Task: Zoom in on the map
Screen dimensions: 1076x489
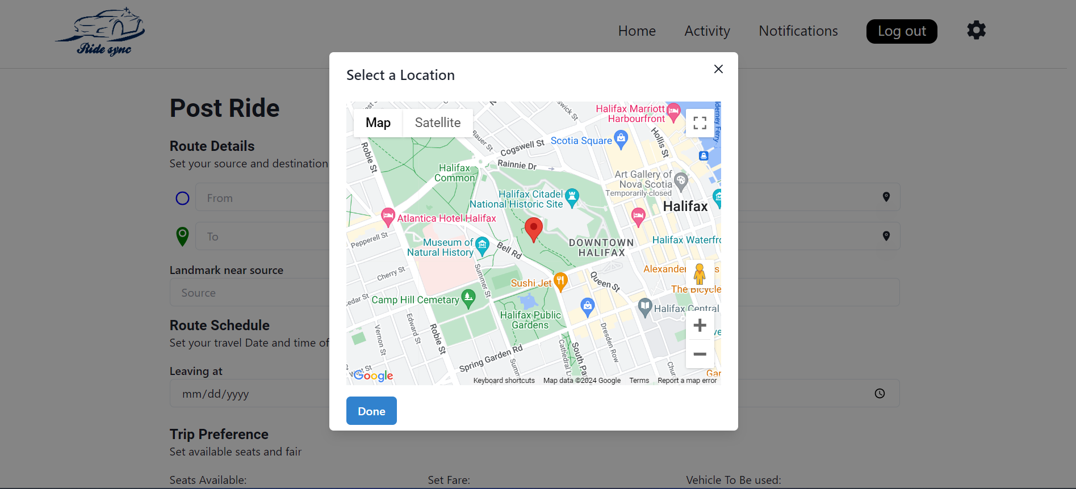Action: 700,325
